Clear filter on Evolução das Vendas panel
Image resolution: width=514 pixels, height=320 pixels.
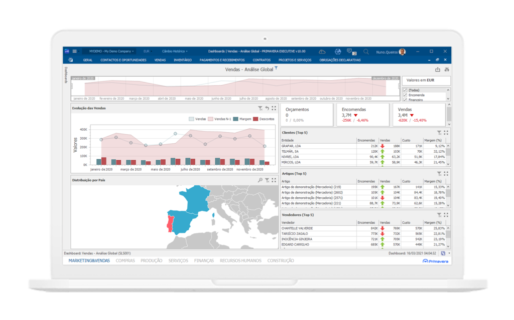[260, 108]
